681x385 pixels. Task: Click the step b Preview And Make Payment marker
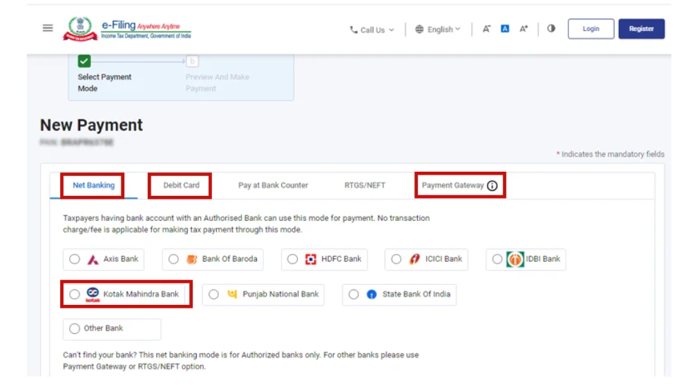pos(193,61)
